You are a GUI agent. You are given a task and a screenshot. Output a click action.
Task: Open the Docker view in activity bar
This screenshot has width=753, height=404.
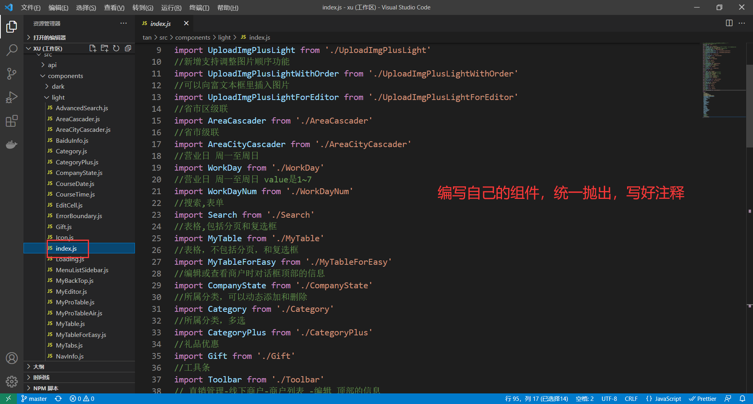click(x=12, y=144)
